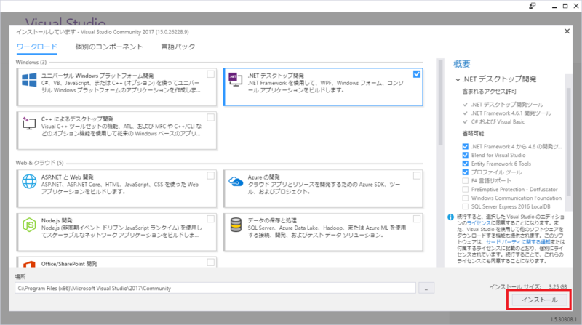The height and width of the screenshot is (325, 582).
Task: Uncheck .NET Framework 4 to 4.6 tools
Action: coord(465,147)
